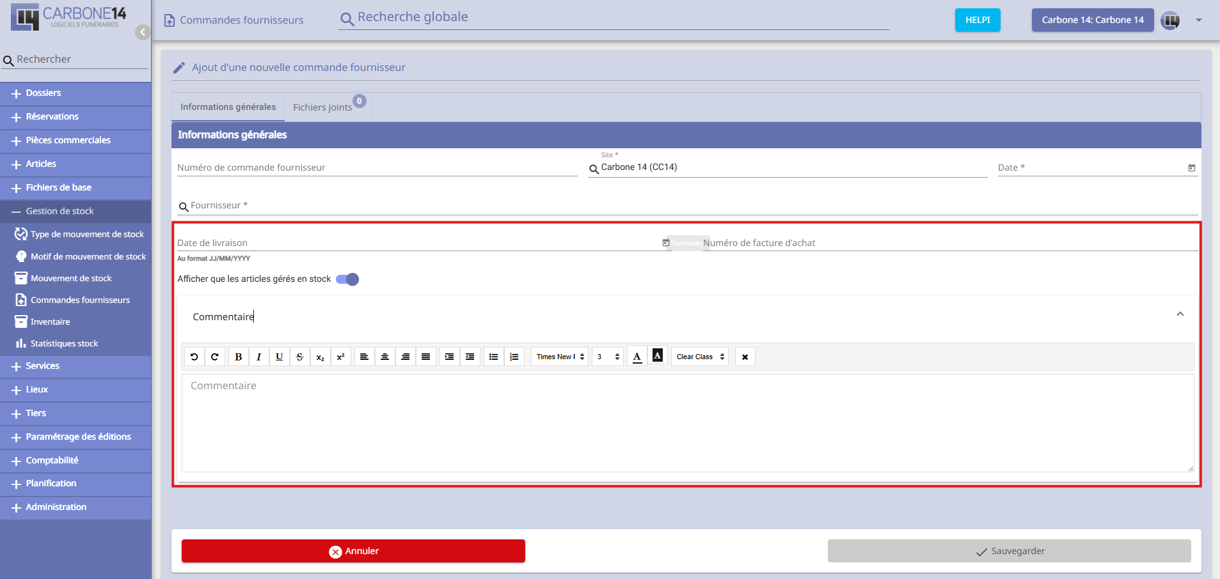Open the Date calendar picker icon

1191,167
